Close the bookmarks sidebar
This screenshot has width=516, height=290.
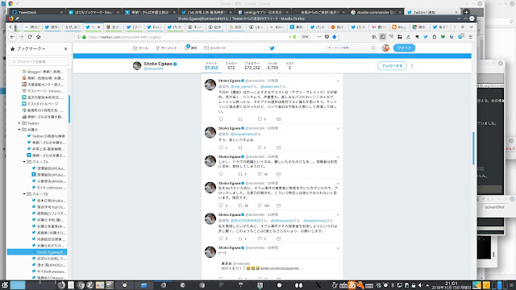point(65,48)
